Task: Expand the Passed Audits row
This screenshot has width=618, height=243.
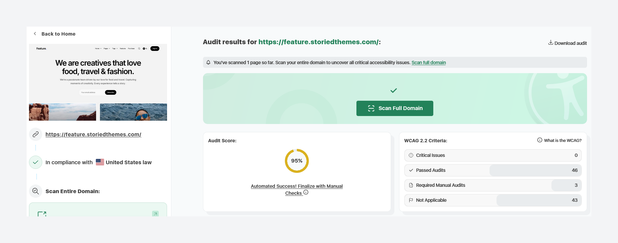Action: pyautogui.click(x=493, y=170)
